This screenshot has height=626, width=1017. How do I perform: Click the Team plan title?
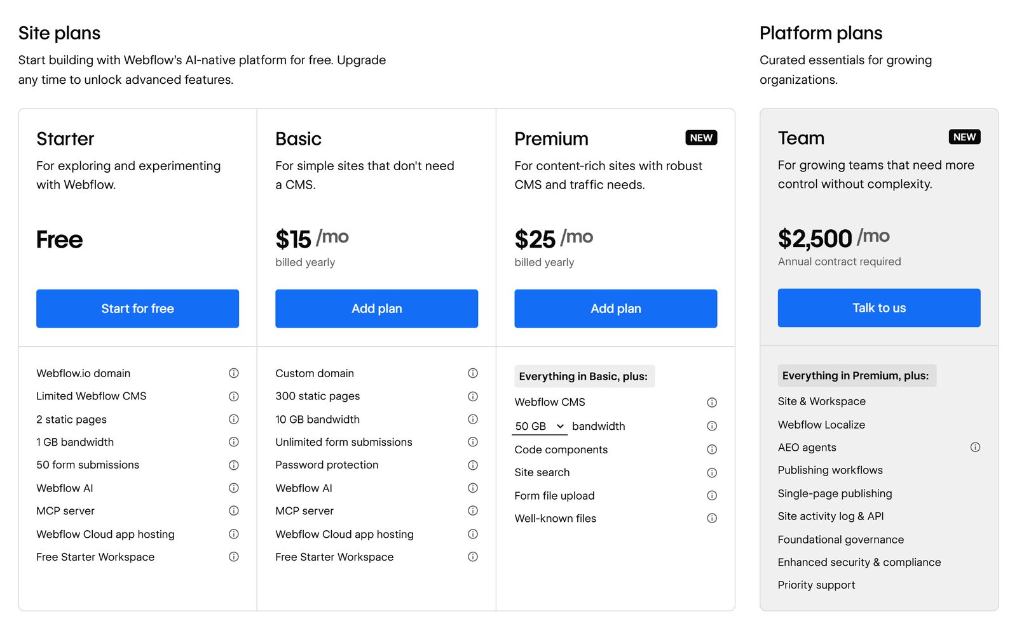tap(801, 138)
